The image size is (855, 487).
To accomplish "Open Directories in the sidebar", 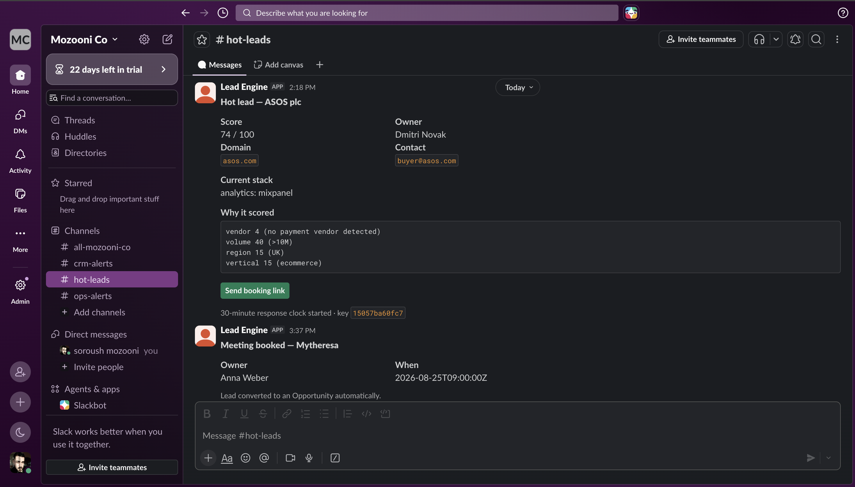I will point(112,152).
